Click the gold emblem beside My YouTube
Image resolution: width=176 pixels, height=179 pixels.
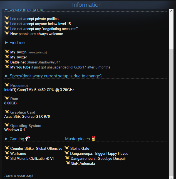coord(7,67)
